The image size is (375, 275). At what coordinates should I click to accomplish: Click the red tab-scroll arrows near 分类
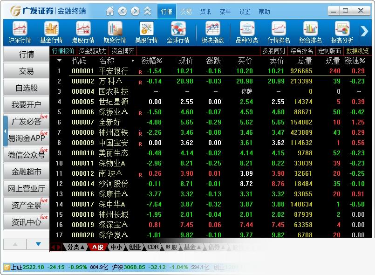click(x=56, y=247)
